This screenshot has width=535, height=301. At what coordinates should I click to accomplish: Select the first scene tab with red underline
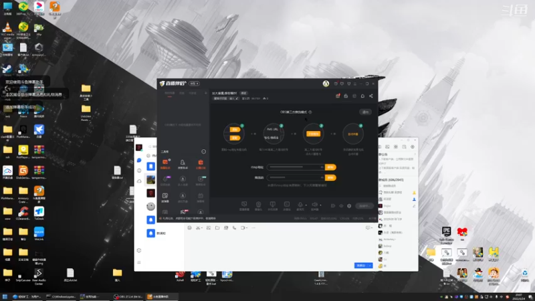coord(170,93)
